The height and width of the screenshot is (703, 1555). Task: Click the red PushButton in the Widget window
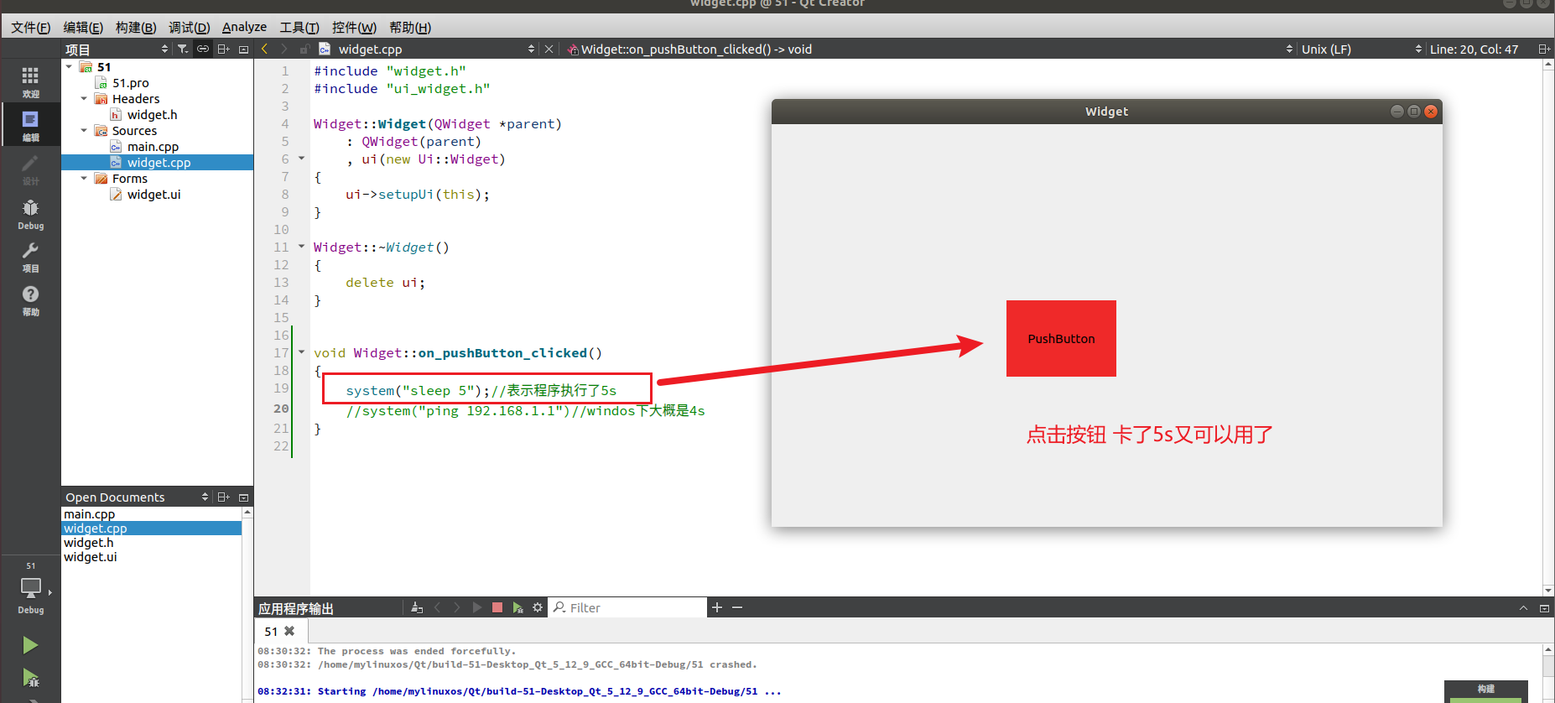(1061, 338)
